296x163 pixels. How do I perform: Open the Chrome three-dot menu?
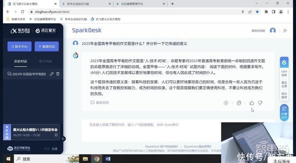pyautogui.click(x=288, y=12)
